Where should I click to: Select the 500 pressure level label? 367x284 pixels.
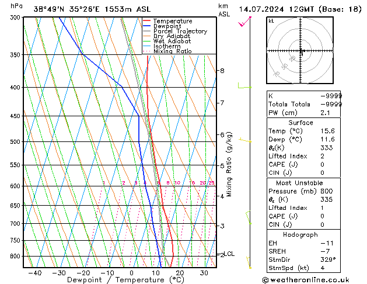(16, 142)
